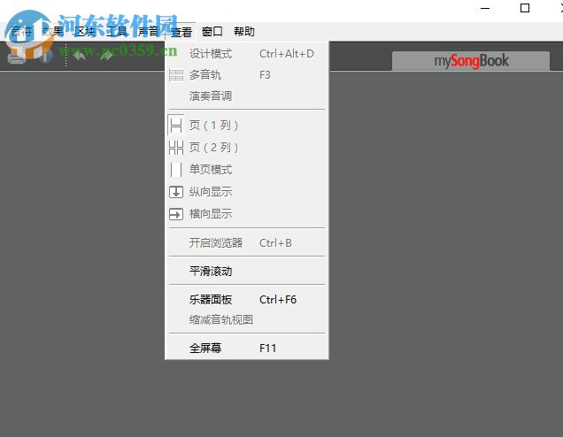Open 乐器面板 (Instrument panel) entry
The height and width of the screenshot is (437, 563).
[x=247, y=300]
